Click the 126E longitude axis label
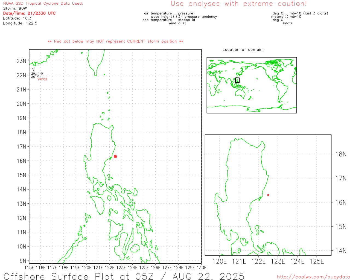Viewport: 350px width, 280px height. click(156, 268)
